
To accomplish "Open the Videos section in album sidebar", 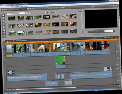I will point(3,15).
